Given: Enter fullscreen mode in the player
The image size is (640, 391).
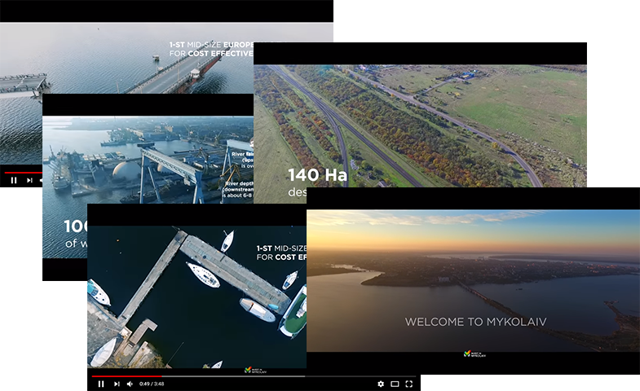Looking at the screenshot, I should [409, 384].
